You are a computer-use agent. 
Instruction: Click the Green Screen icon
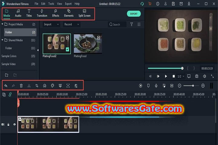60,85
